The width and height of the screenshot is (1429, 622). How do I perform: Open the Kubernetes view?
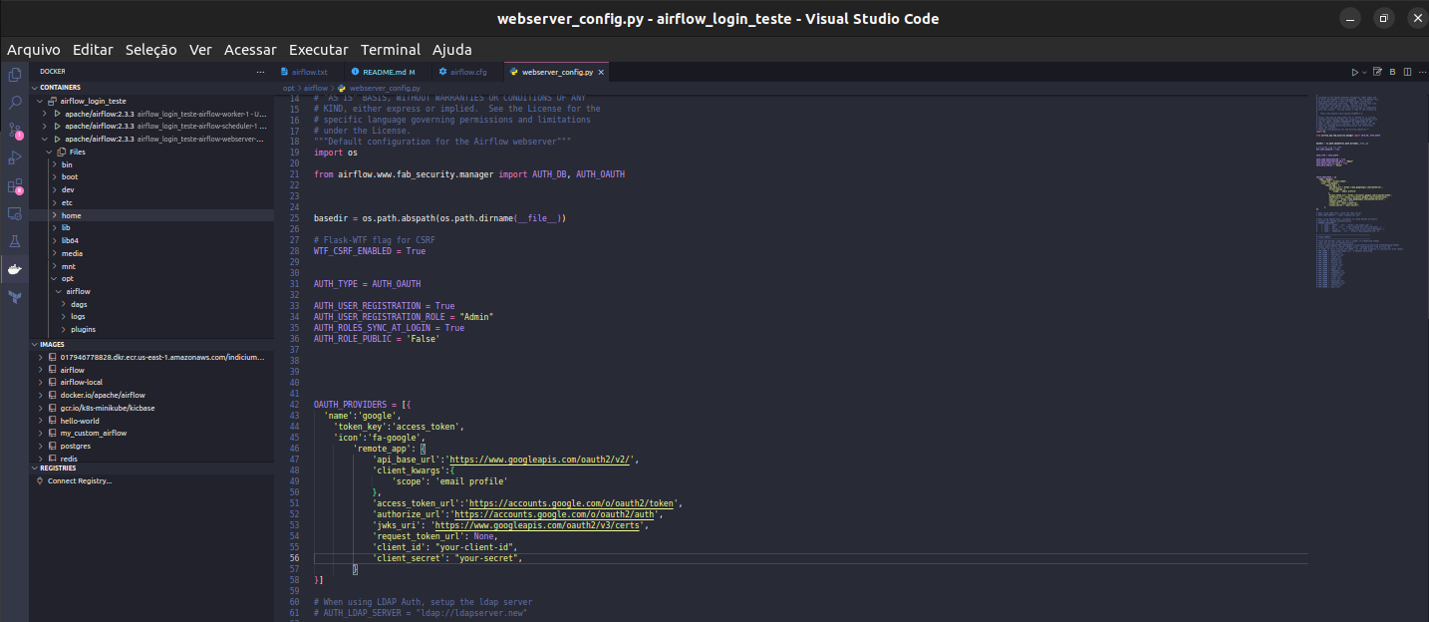click(x=14, y=296)
